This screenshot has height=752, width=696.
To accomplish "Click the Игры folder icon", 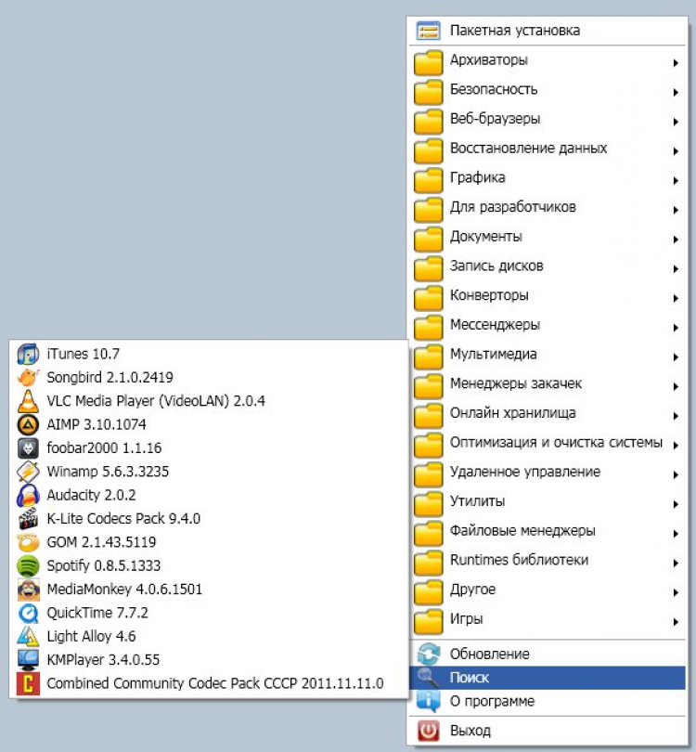I will (x=428, y=620).
